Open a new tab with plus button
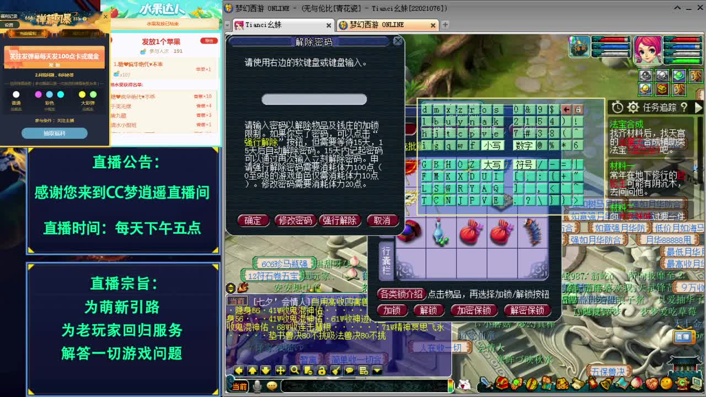This screenshot has width=706, height=397. pos(445,25)
